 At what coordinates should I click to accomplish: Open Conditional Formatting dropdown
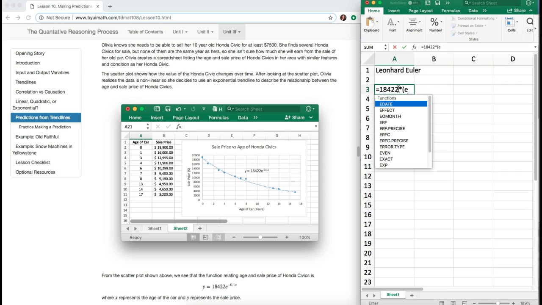pyautogui.click(x=474, y=18)
